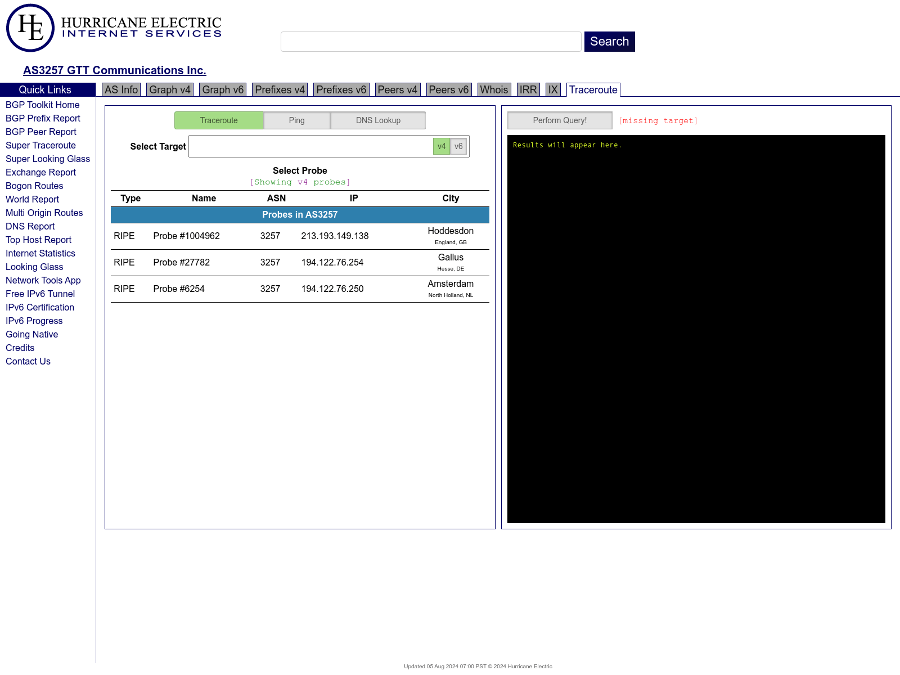This screenshot has width=900, height=675.
Task: Click the results output console
Action: 696,329
